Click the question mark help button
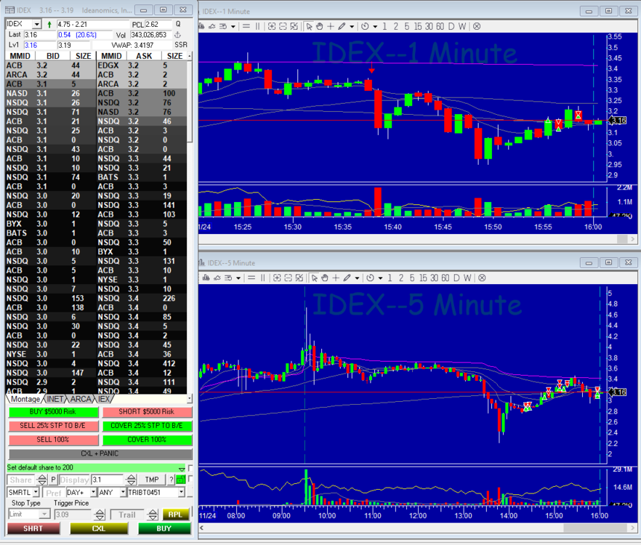Screen dimensions: 641x545 pyautogui.click(x=172, y=480)
